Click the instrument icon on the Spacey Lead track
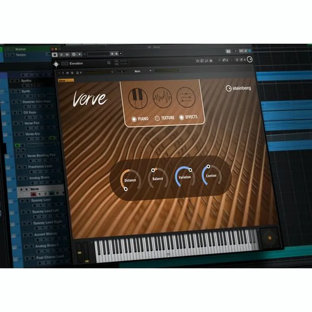This screenshot has width=312, height=312. (10, 201)
